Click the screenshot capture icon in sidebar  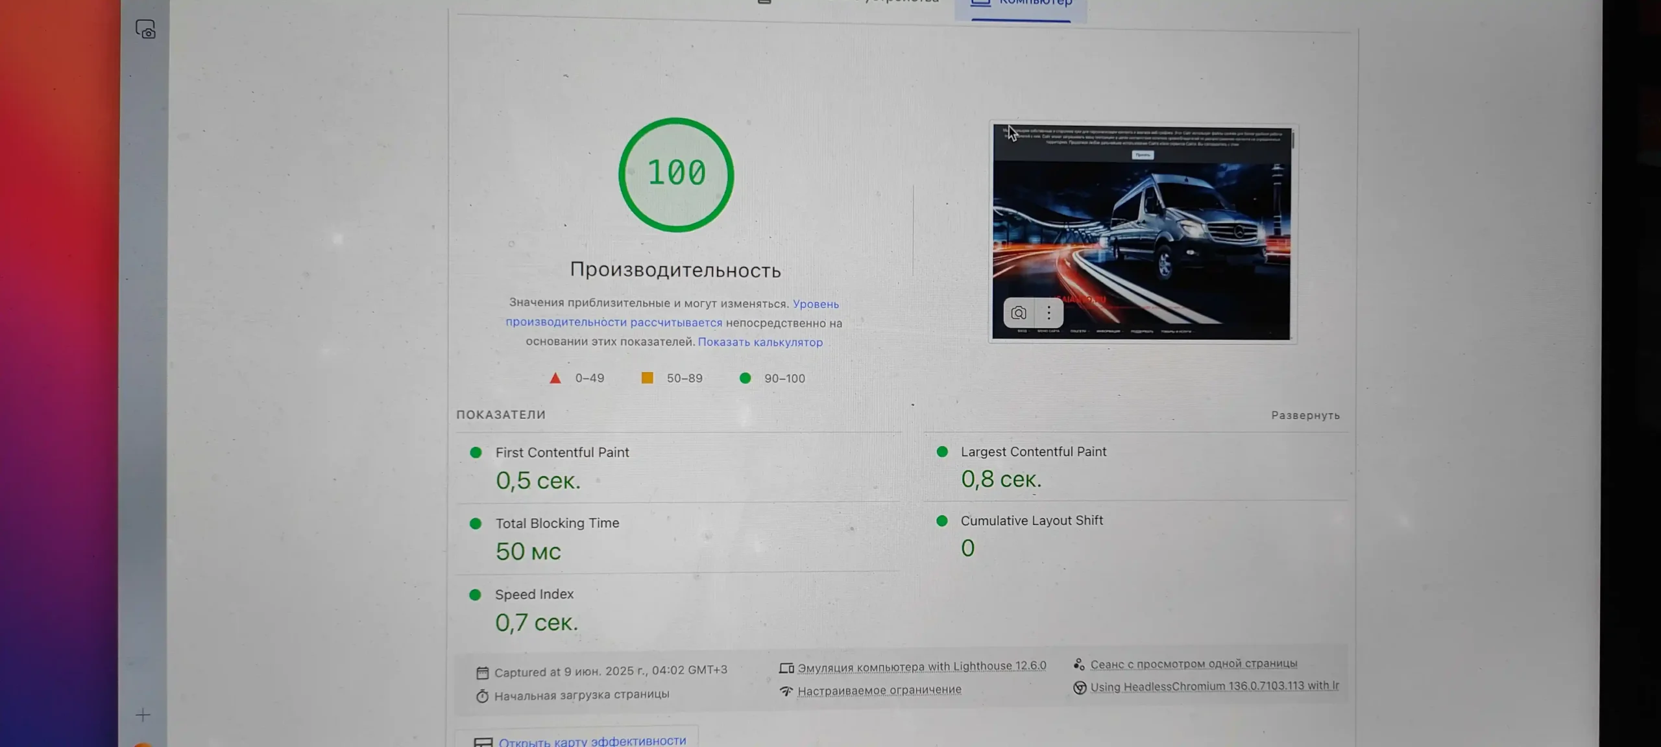(x=145, y=29)
